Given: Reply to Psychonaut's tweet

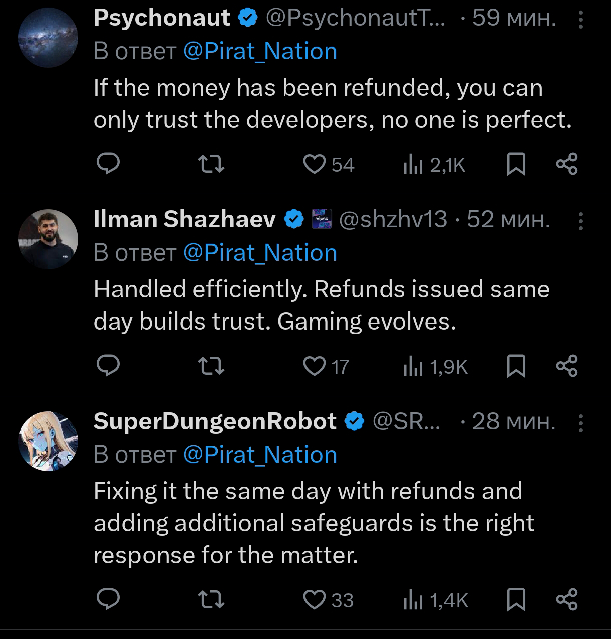Looking at the screenshot, I should point(108,164).
